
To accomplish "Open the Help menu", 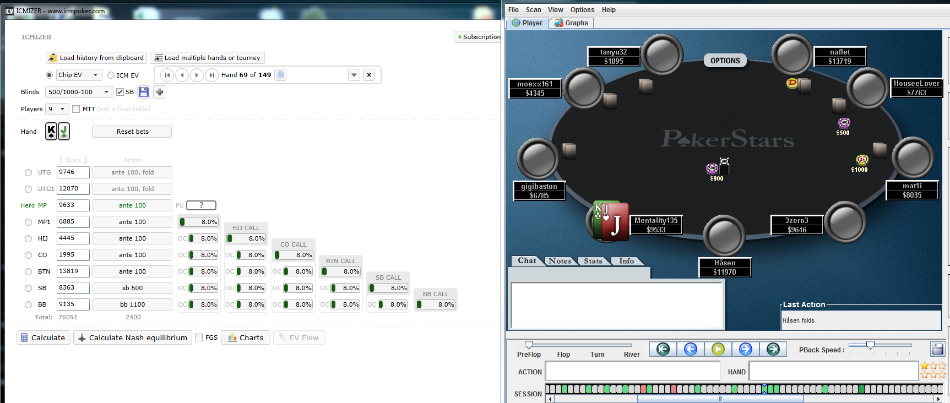I will 609,10.
